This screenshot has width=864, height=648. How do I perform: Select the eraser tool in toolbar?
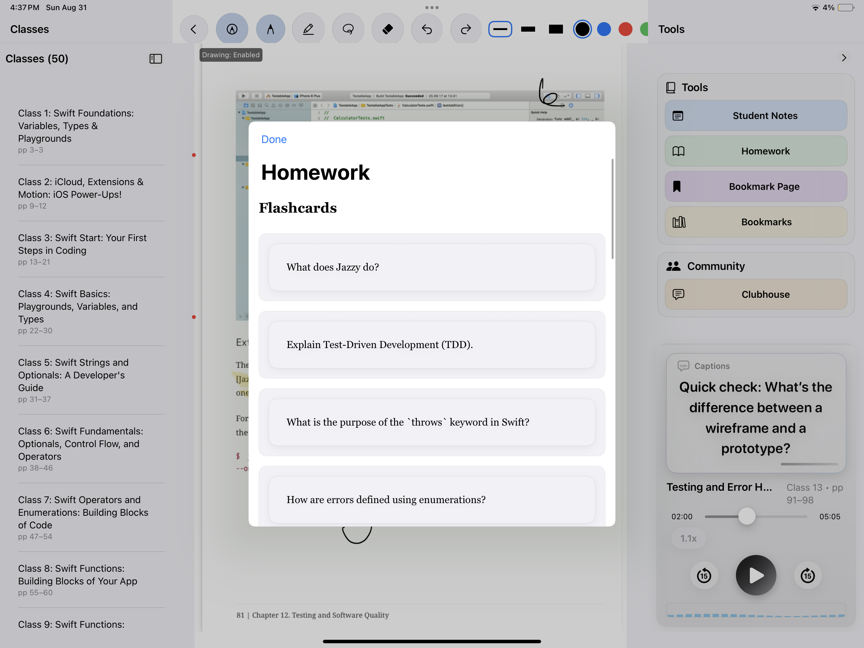(x=387, y=29)
